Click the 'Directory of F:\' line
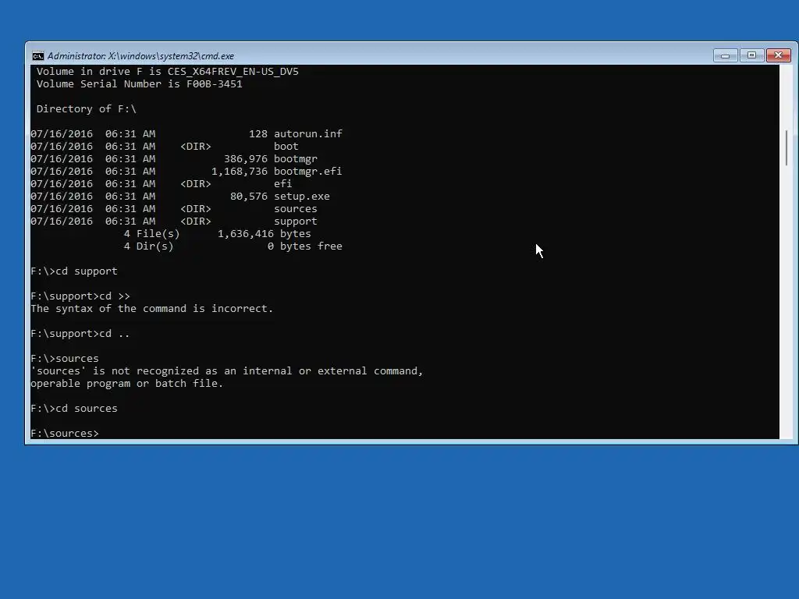 tap(86, 109)
